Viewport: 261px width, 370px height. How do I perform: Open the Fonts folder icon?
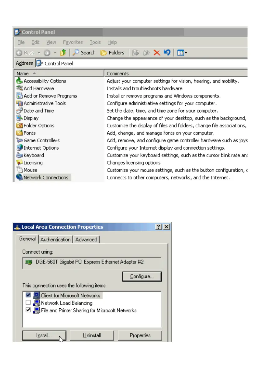coord(19,133)
